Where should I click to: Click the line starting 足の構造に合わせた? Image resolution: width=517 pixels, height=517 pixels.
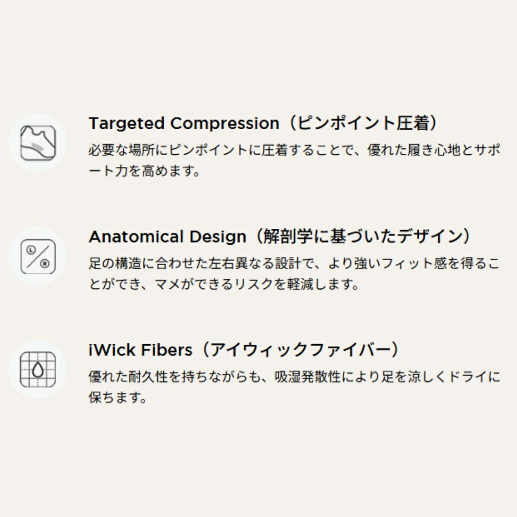294,263
